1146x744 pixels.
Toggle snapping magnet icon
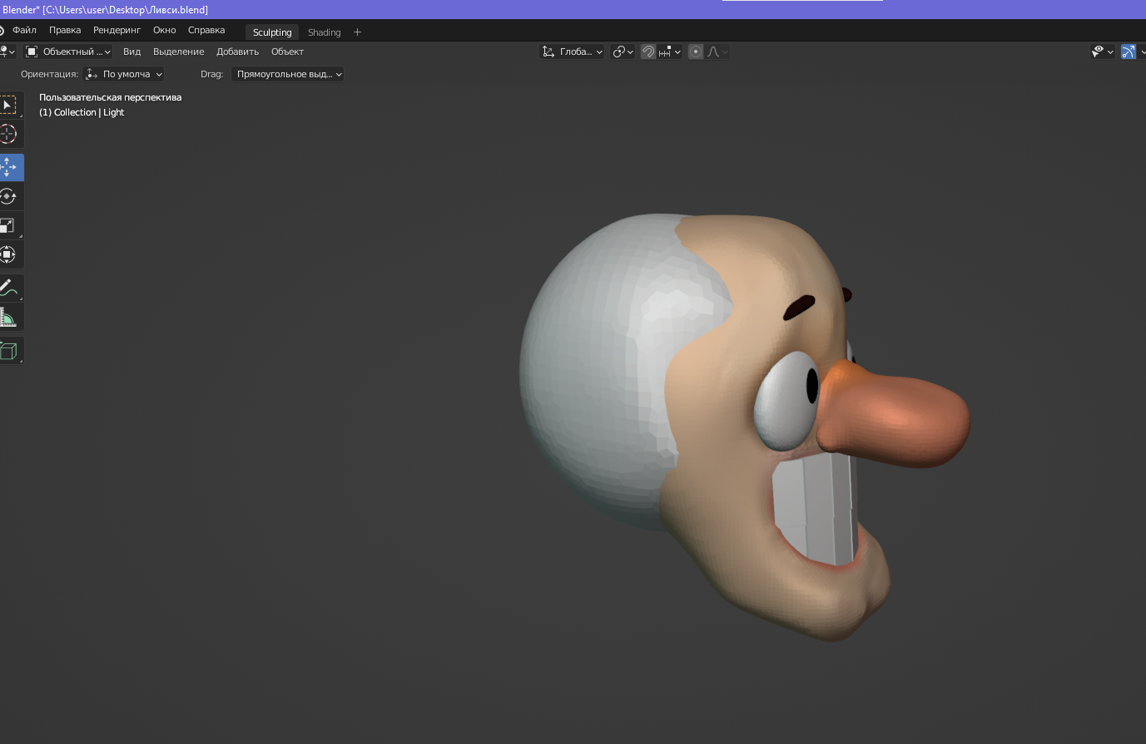648,52
